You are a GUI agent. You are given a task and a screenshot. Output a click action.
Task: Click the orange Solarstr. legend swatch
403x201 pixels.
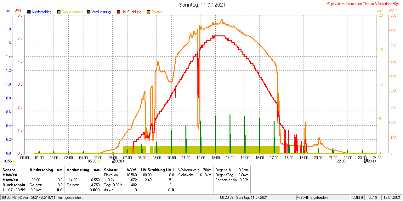click(149, 12)
